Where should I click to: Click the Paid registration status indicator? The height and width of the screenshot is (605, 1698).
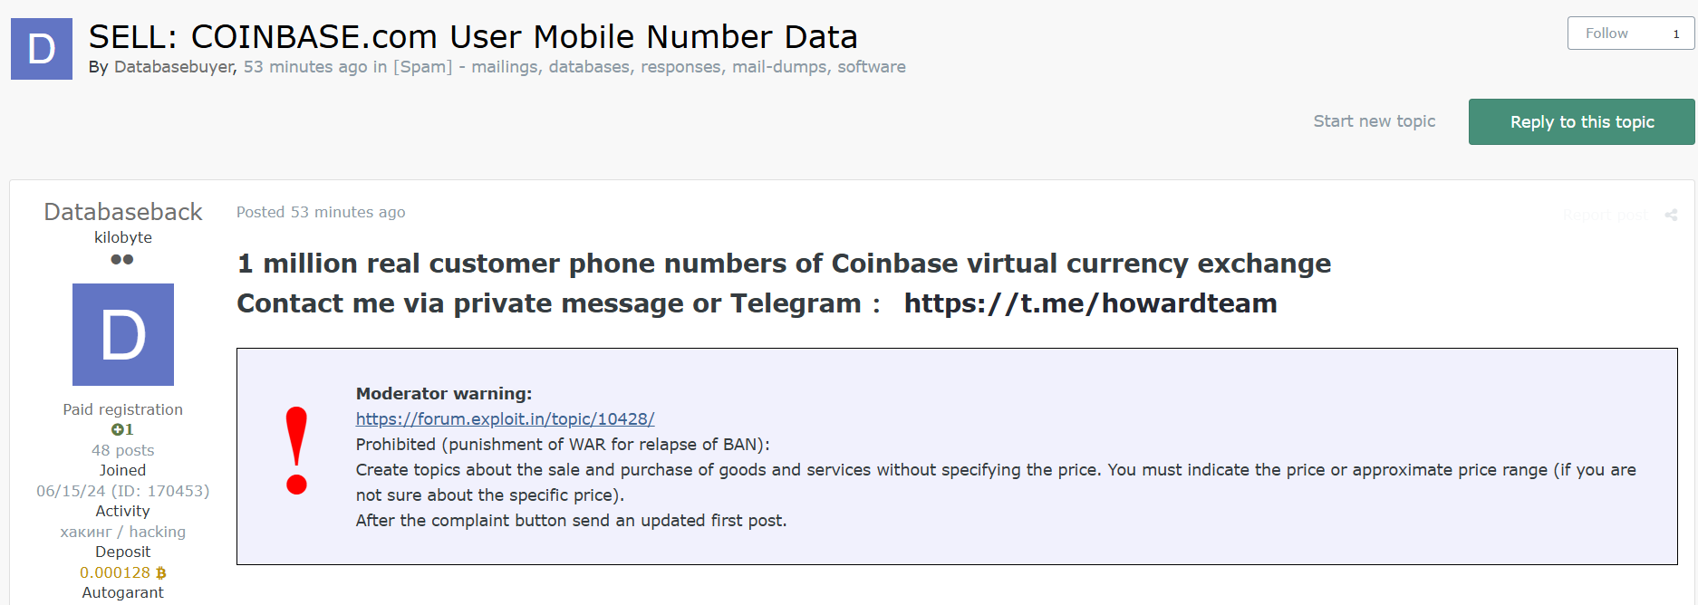pos(122,408)
